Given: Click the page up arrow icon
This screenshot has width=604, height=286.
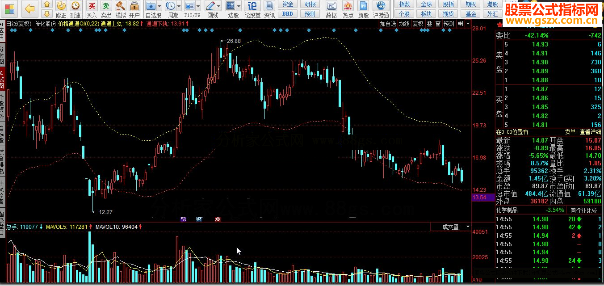Looking at the screenshot, I should tap(47, 4).
